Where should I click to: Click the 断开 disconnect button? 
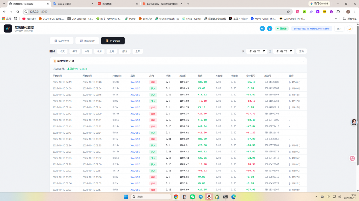tap(339, 29)
